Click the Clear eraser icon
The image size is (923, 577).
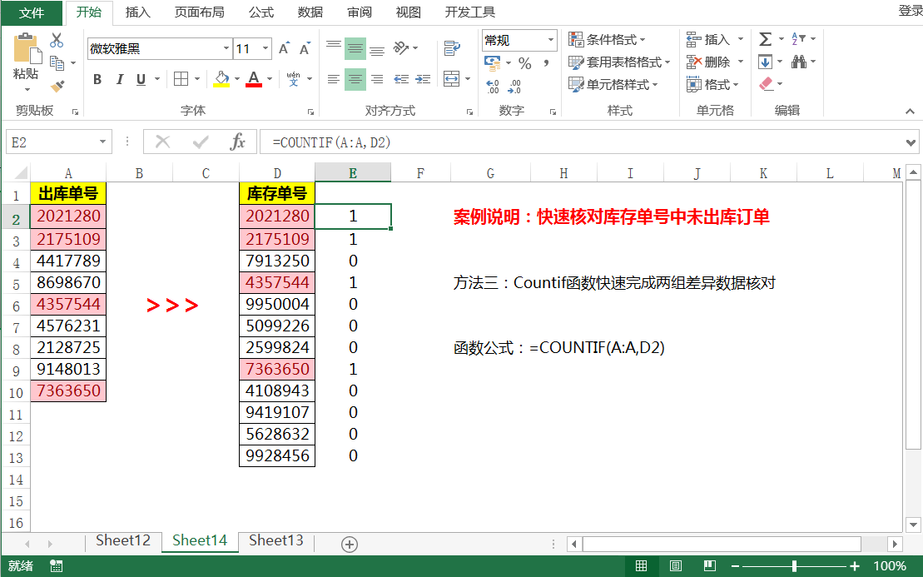pos(766,83)
